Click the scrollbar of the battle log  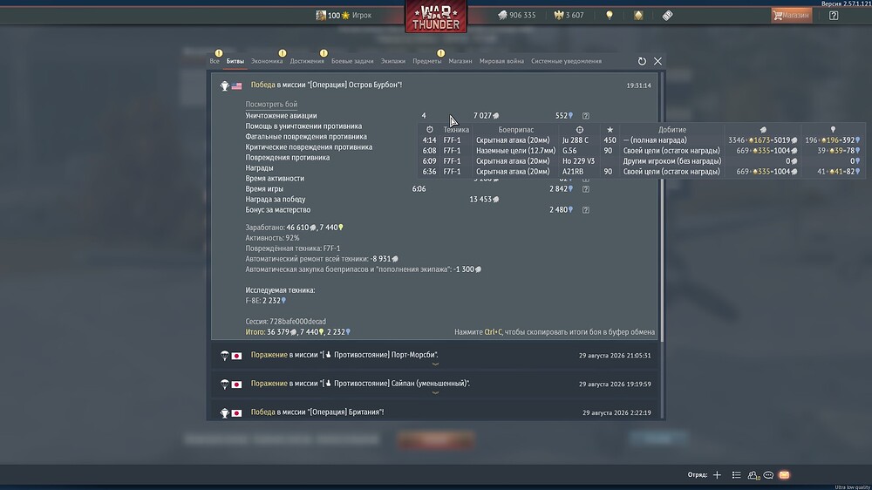click(662, 206)
